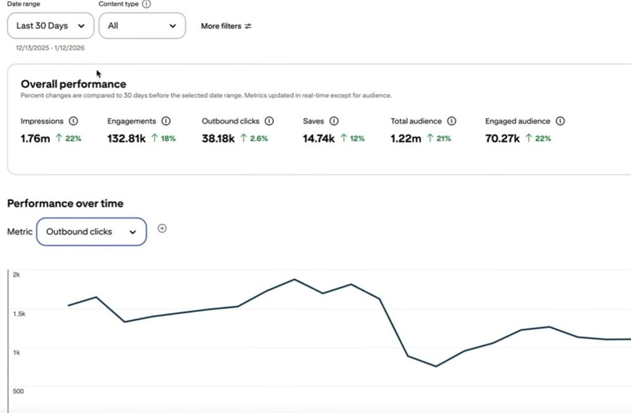Click the info icon next to Saves

(334, 121)
